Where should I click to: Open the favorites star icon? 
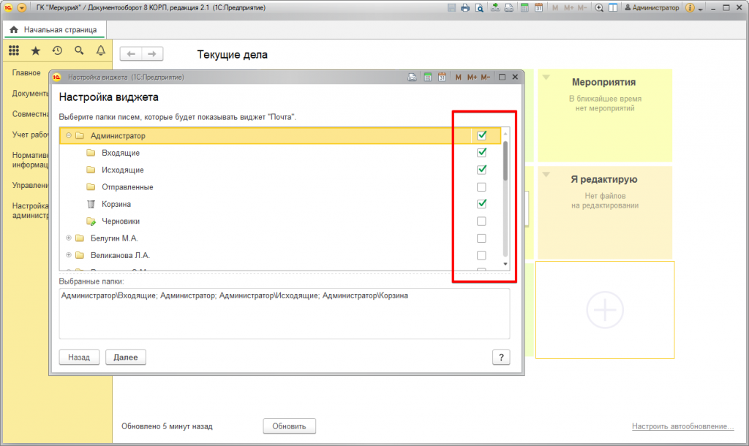35,50
